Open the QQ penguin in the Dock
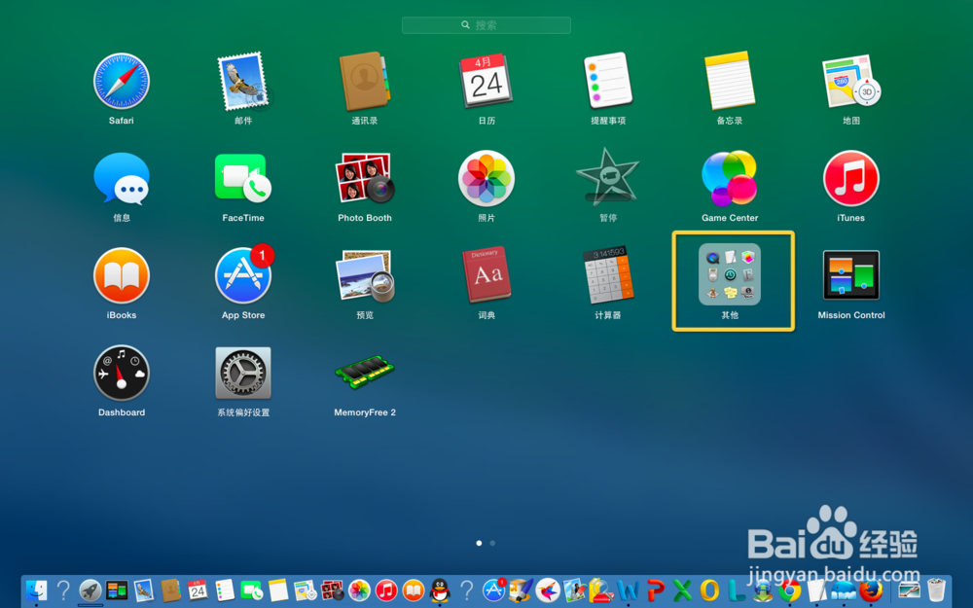Image resolution: width=973 pixels, height=608 pixels. pyautogui.click(x=440, y=590)
